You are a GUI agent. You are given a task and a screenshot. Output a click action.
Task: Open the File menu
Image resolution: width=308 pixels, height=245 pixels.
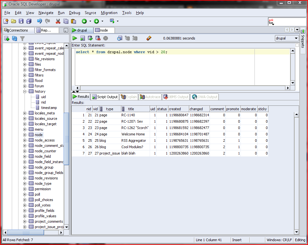coord(7,13)
